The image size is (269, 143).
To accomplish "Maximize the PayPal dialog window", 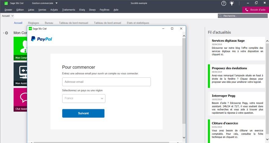I will click(172, 29).
